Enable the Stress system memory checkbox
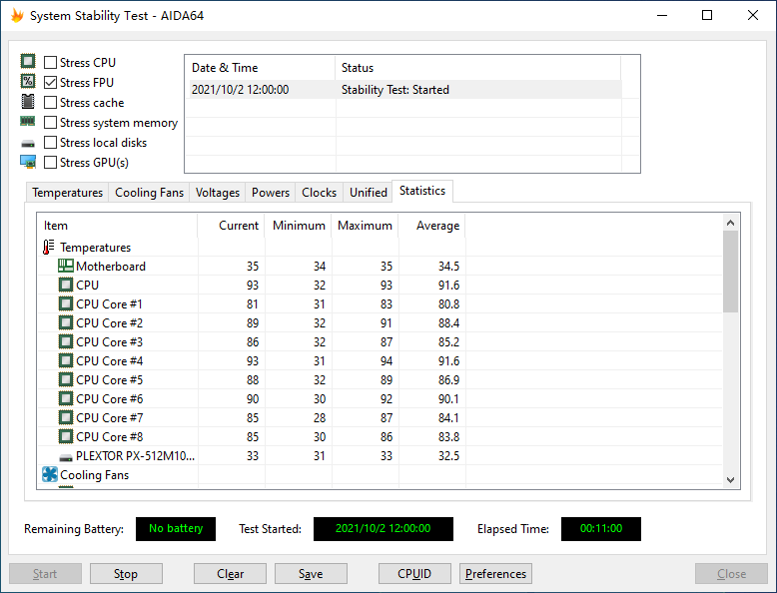 50,123
